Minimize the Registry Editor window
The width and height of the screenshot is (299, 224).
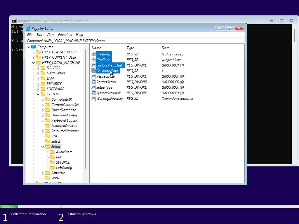219,28
